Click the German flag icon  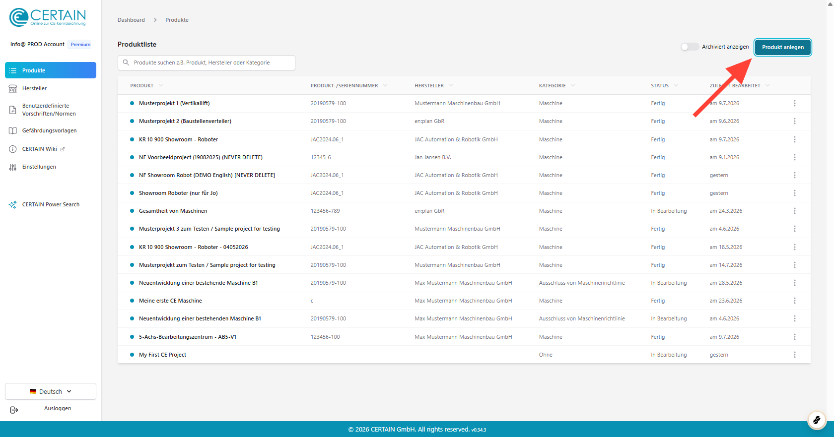[33, 391]
